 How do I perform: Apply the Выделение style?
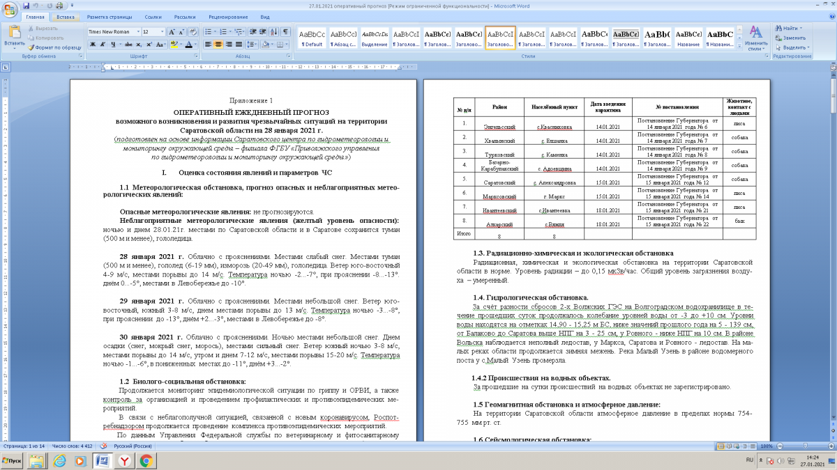coord(375,38)
